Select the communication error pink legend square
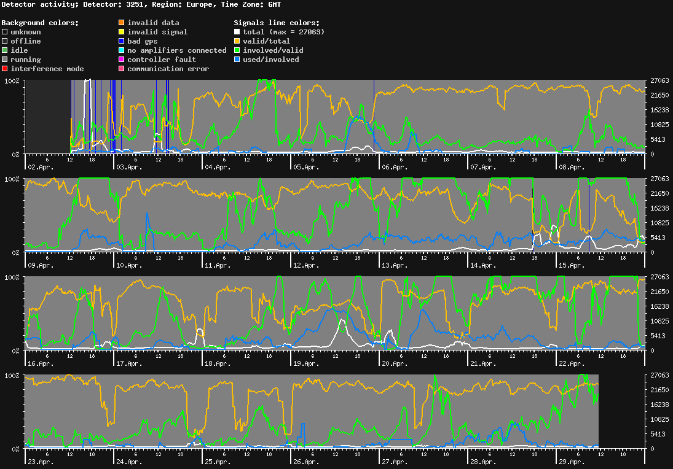This screenshot has width=673, height=469. (x=120, y=69)
